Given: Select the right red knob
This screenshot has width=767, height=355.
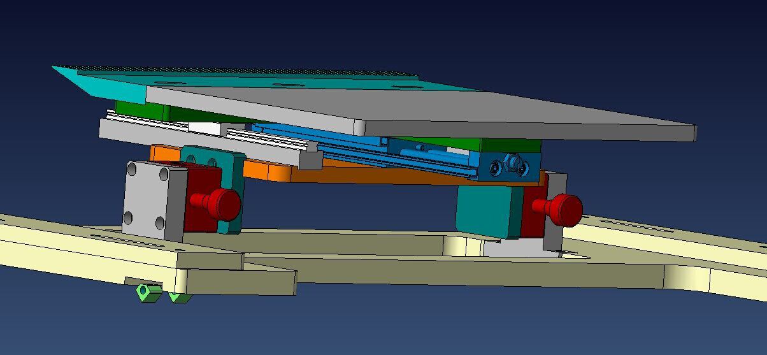Looking at the screenshot, I should click(x=564, y=209).
